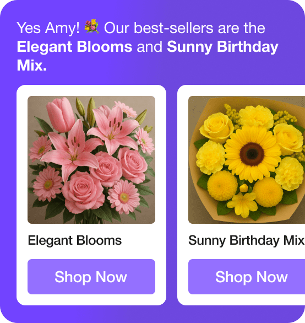Click the bouquet emoji in the message

point(92,26)
